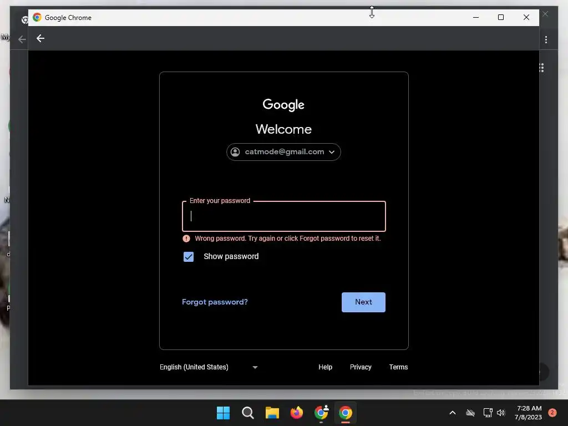The width and height of the screenshot is (568, 426).
Task: Click the Show password label text
Action: 231,256
